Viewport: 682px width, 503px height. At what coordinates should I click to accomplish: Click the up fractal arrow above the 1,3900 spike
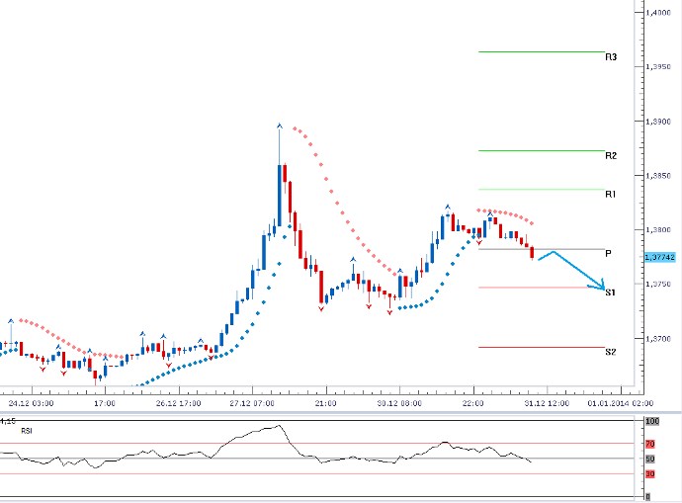280,126
